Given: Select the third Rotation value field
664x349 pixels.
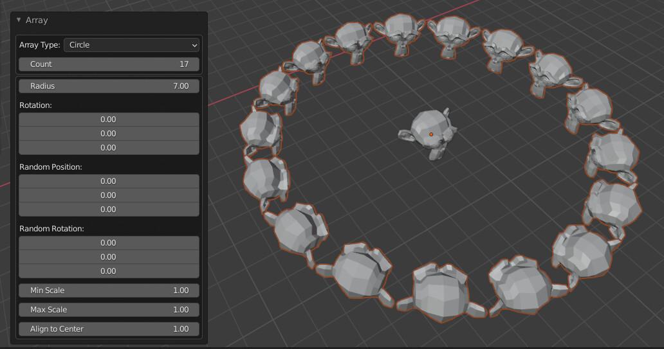Looking at the screenshot, I should [x=109, y=148].
